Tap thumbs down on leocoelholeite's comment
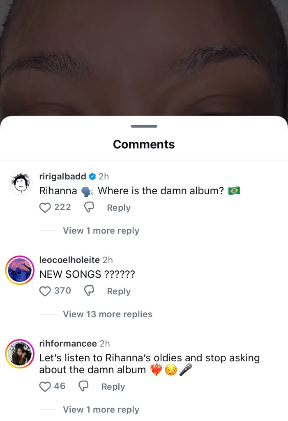Viewport: 288px width, 421px height. [89, 291]
